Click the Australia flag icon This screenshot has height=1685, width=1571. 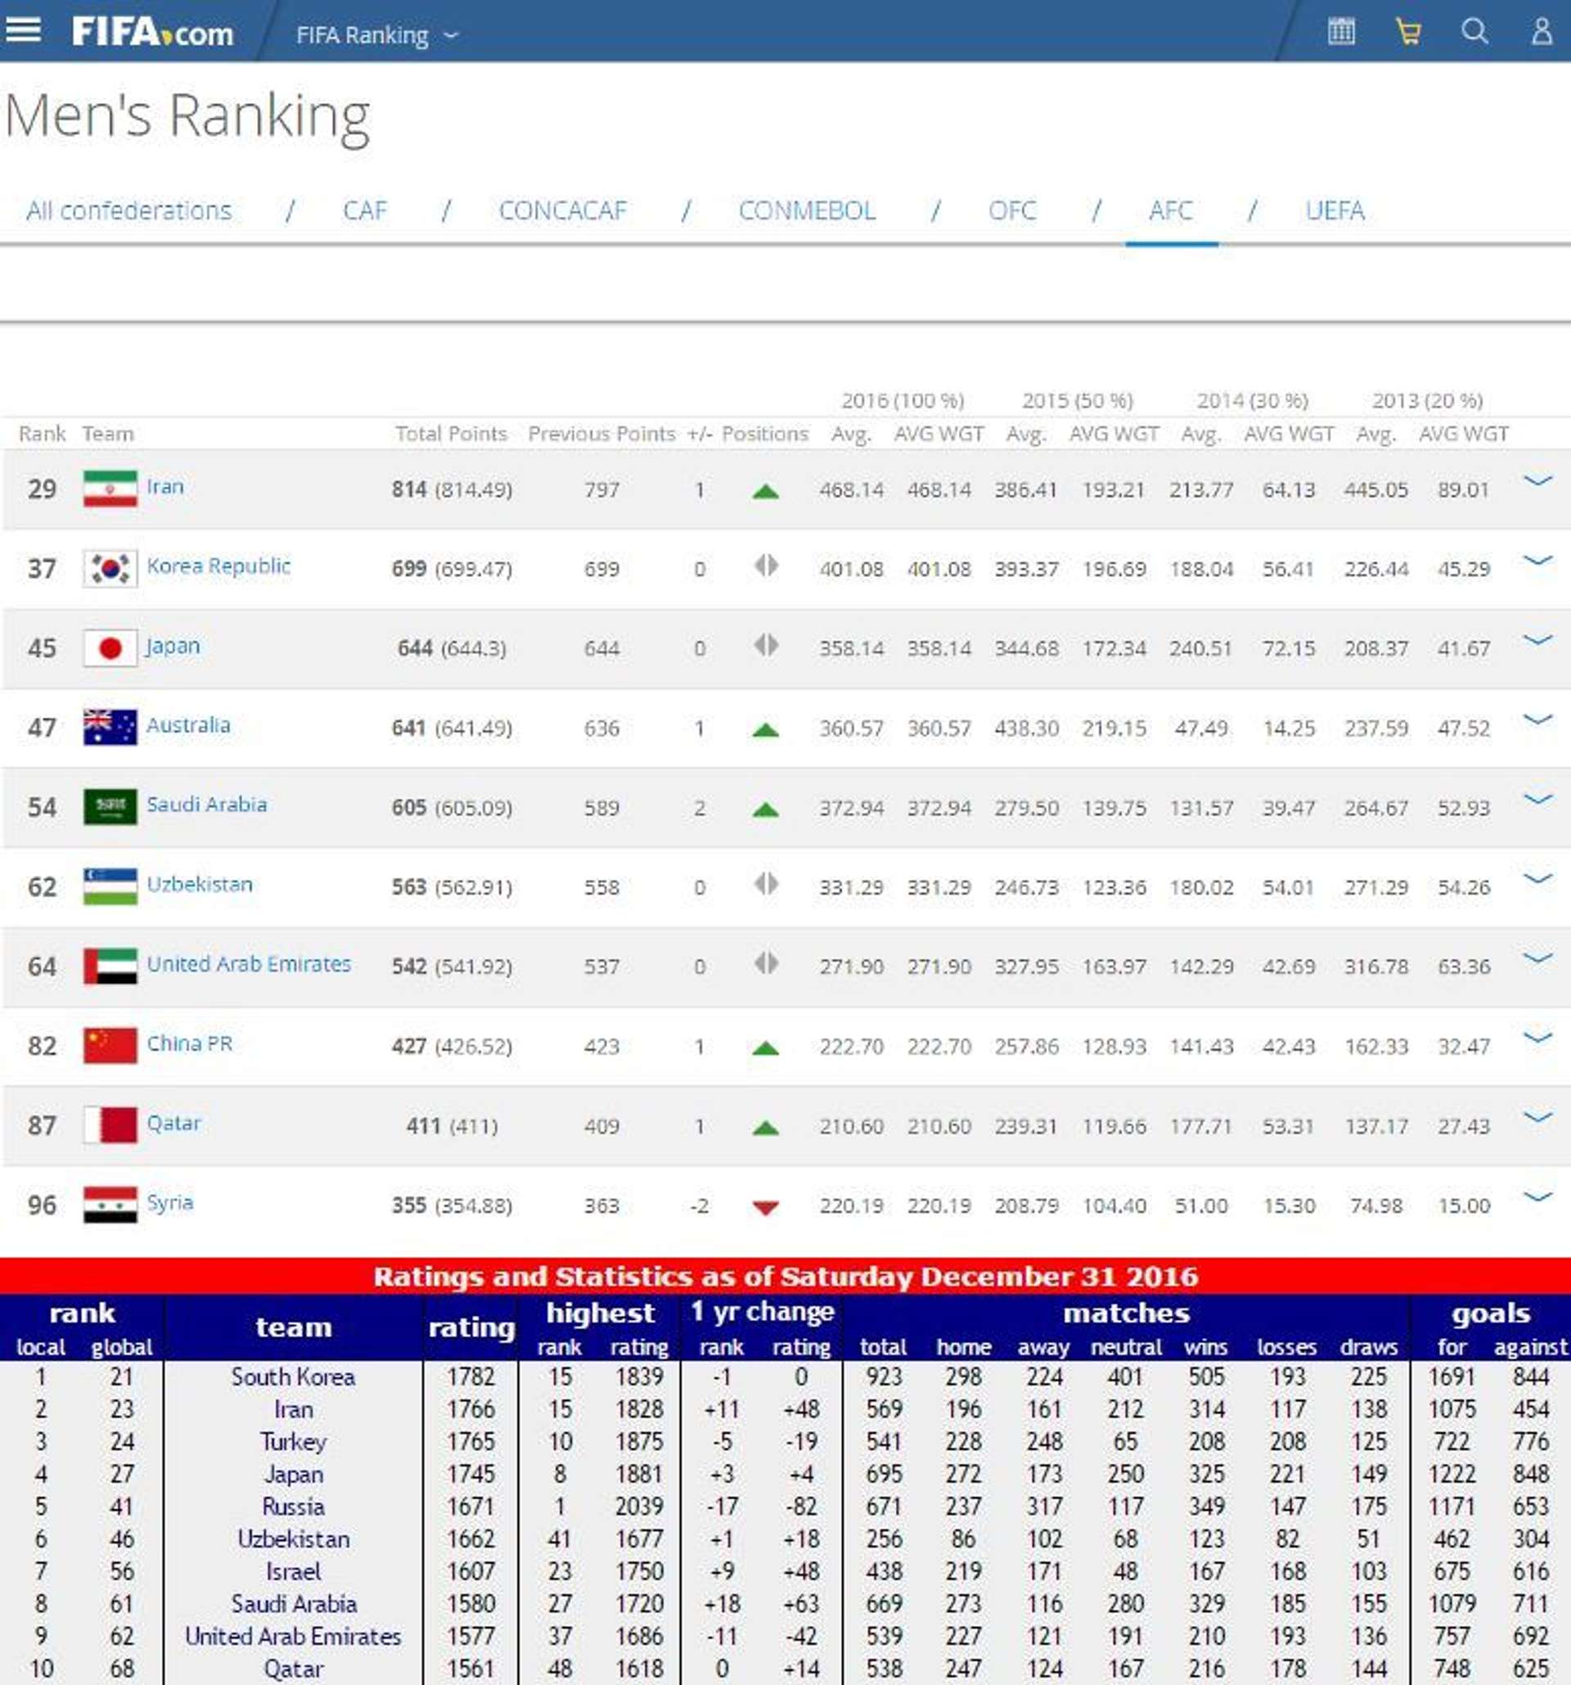coord(110,728)
